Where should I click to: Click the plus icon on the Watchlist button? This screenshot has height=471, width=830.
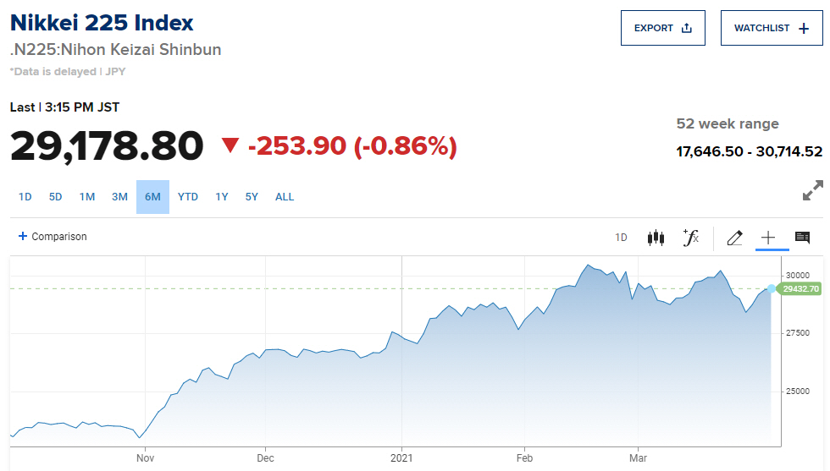[x=804, y=28]
